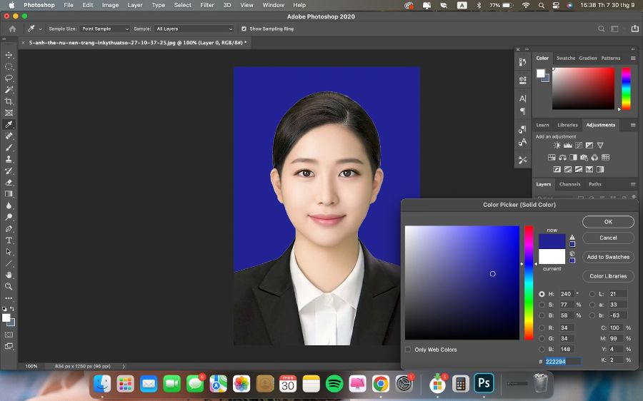Open the Image menu
The height and width of the screenshot is (401, 643).
coord(110,5)
